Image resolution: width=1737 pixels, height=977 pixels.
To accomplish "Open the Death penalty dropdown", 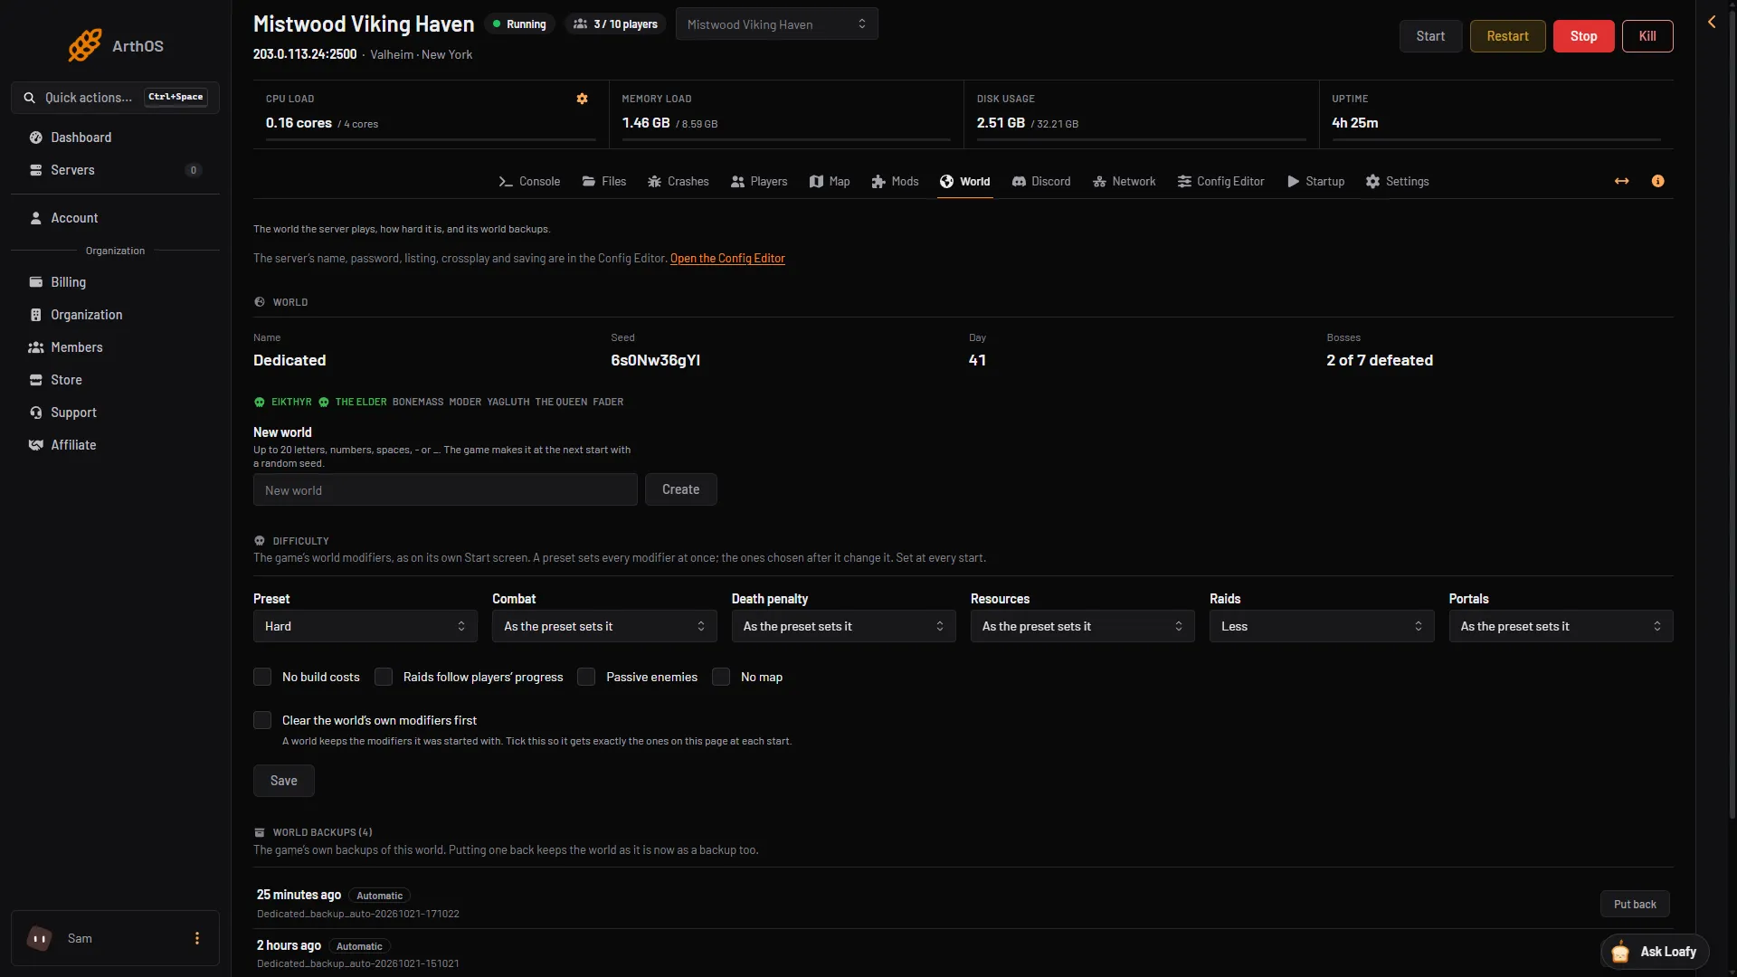I will click(x=843, y=626).
